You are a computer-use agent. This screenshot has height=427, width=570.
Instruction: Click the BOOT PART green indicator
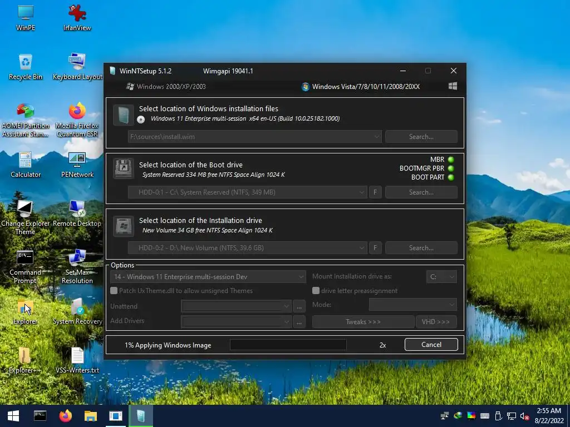451,177
